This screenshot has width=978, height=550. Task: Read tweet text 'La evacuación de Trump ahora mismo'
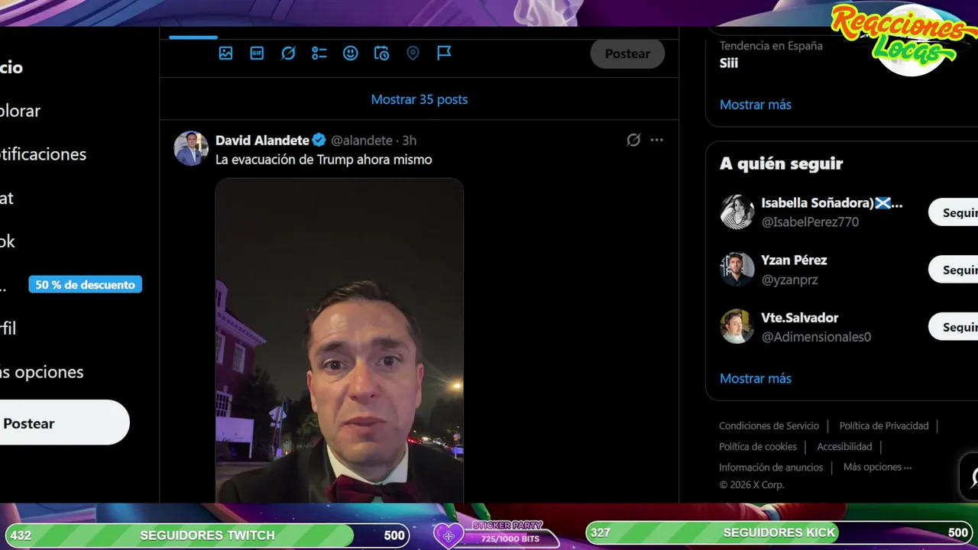[x=323, y=160]
